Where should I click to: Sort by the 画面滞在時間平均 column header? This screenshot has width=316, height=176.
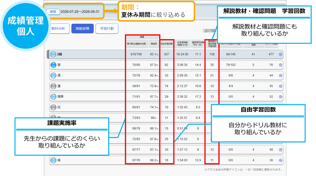click(x=198, y=44)
